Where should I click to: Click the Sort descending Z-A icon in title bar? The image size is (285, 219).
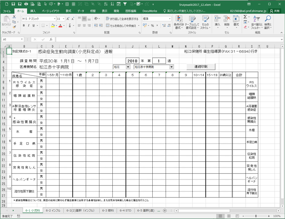(112, 4)
